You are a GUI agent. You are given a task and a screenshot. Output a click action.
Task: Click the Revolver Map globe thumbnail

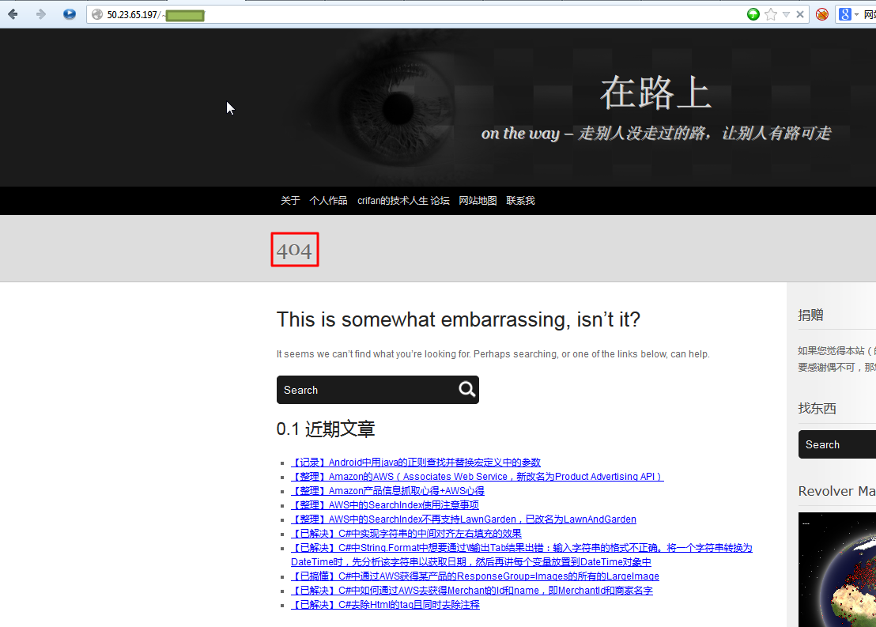point(837,569)
